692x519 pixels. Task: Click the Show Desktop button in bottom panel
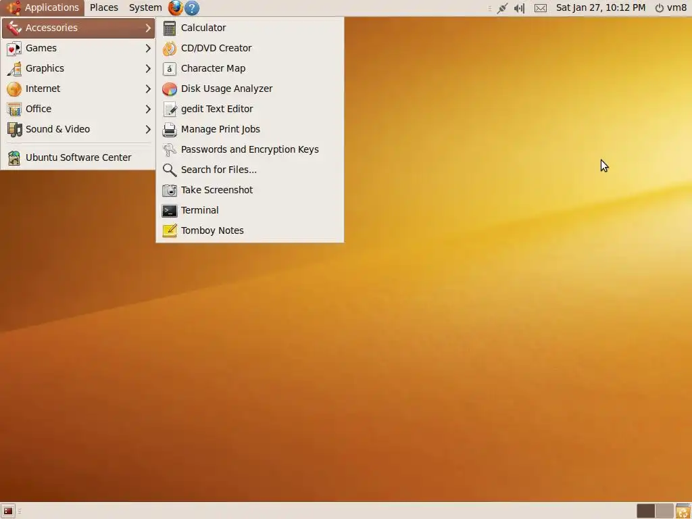8,511
